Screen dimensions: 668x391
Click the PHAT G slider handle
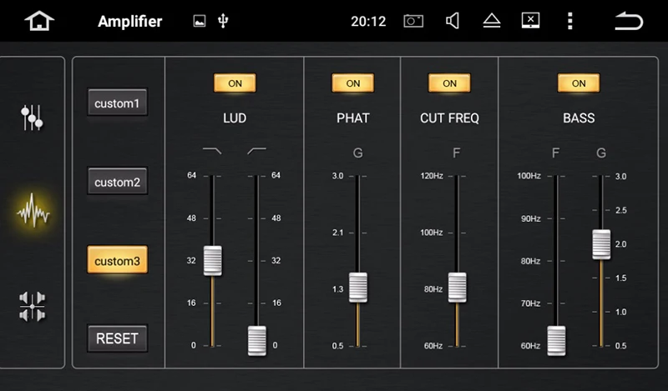358,288
